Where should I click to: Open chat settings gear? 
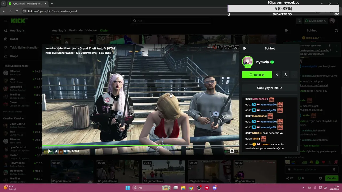[321, 178]
